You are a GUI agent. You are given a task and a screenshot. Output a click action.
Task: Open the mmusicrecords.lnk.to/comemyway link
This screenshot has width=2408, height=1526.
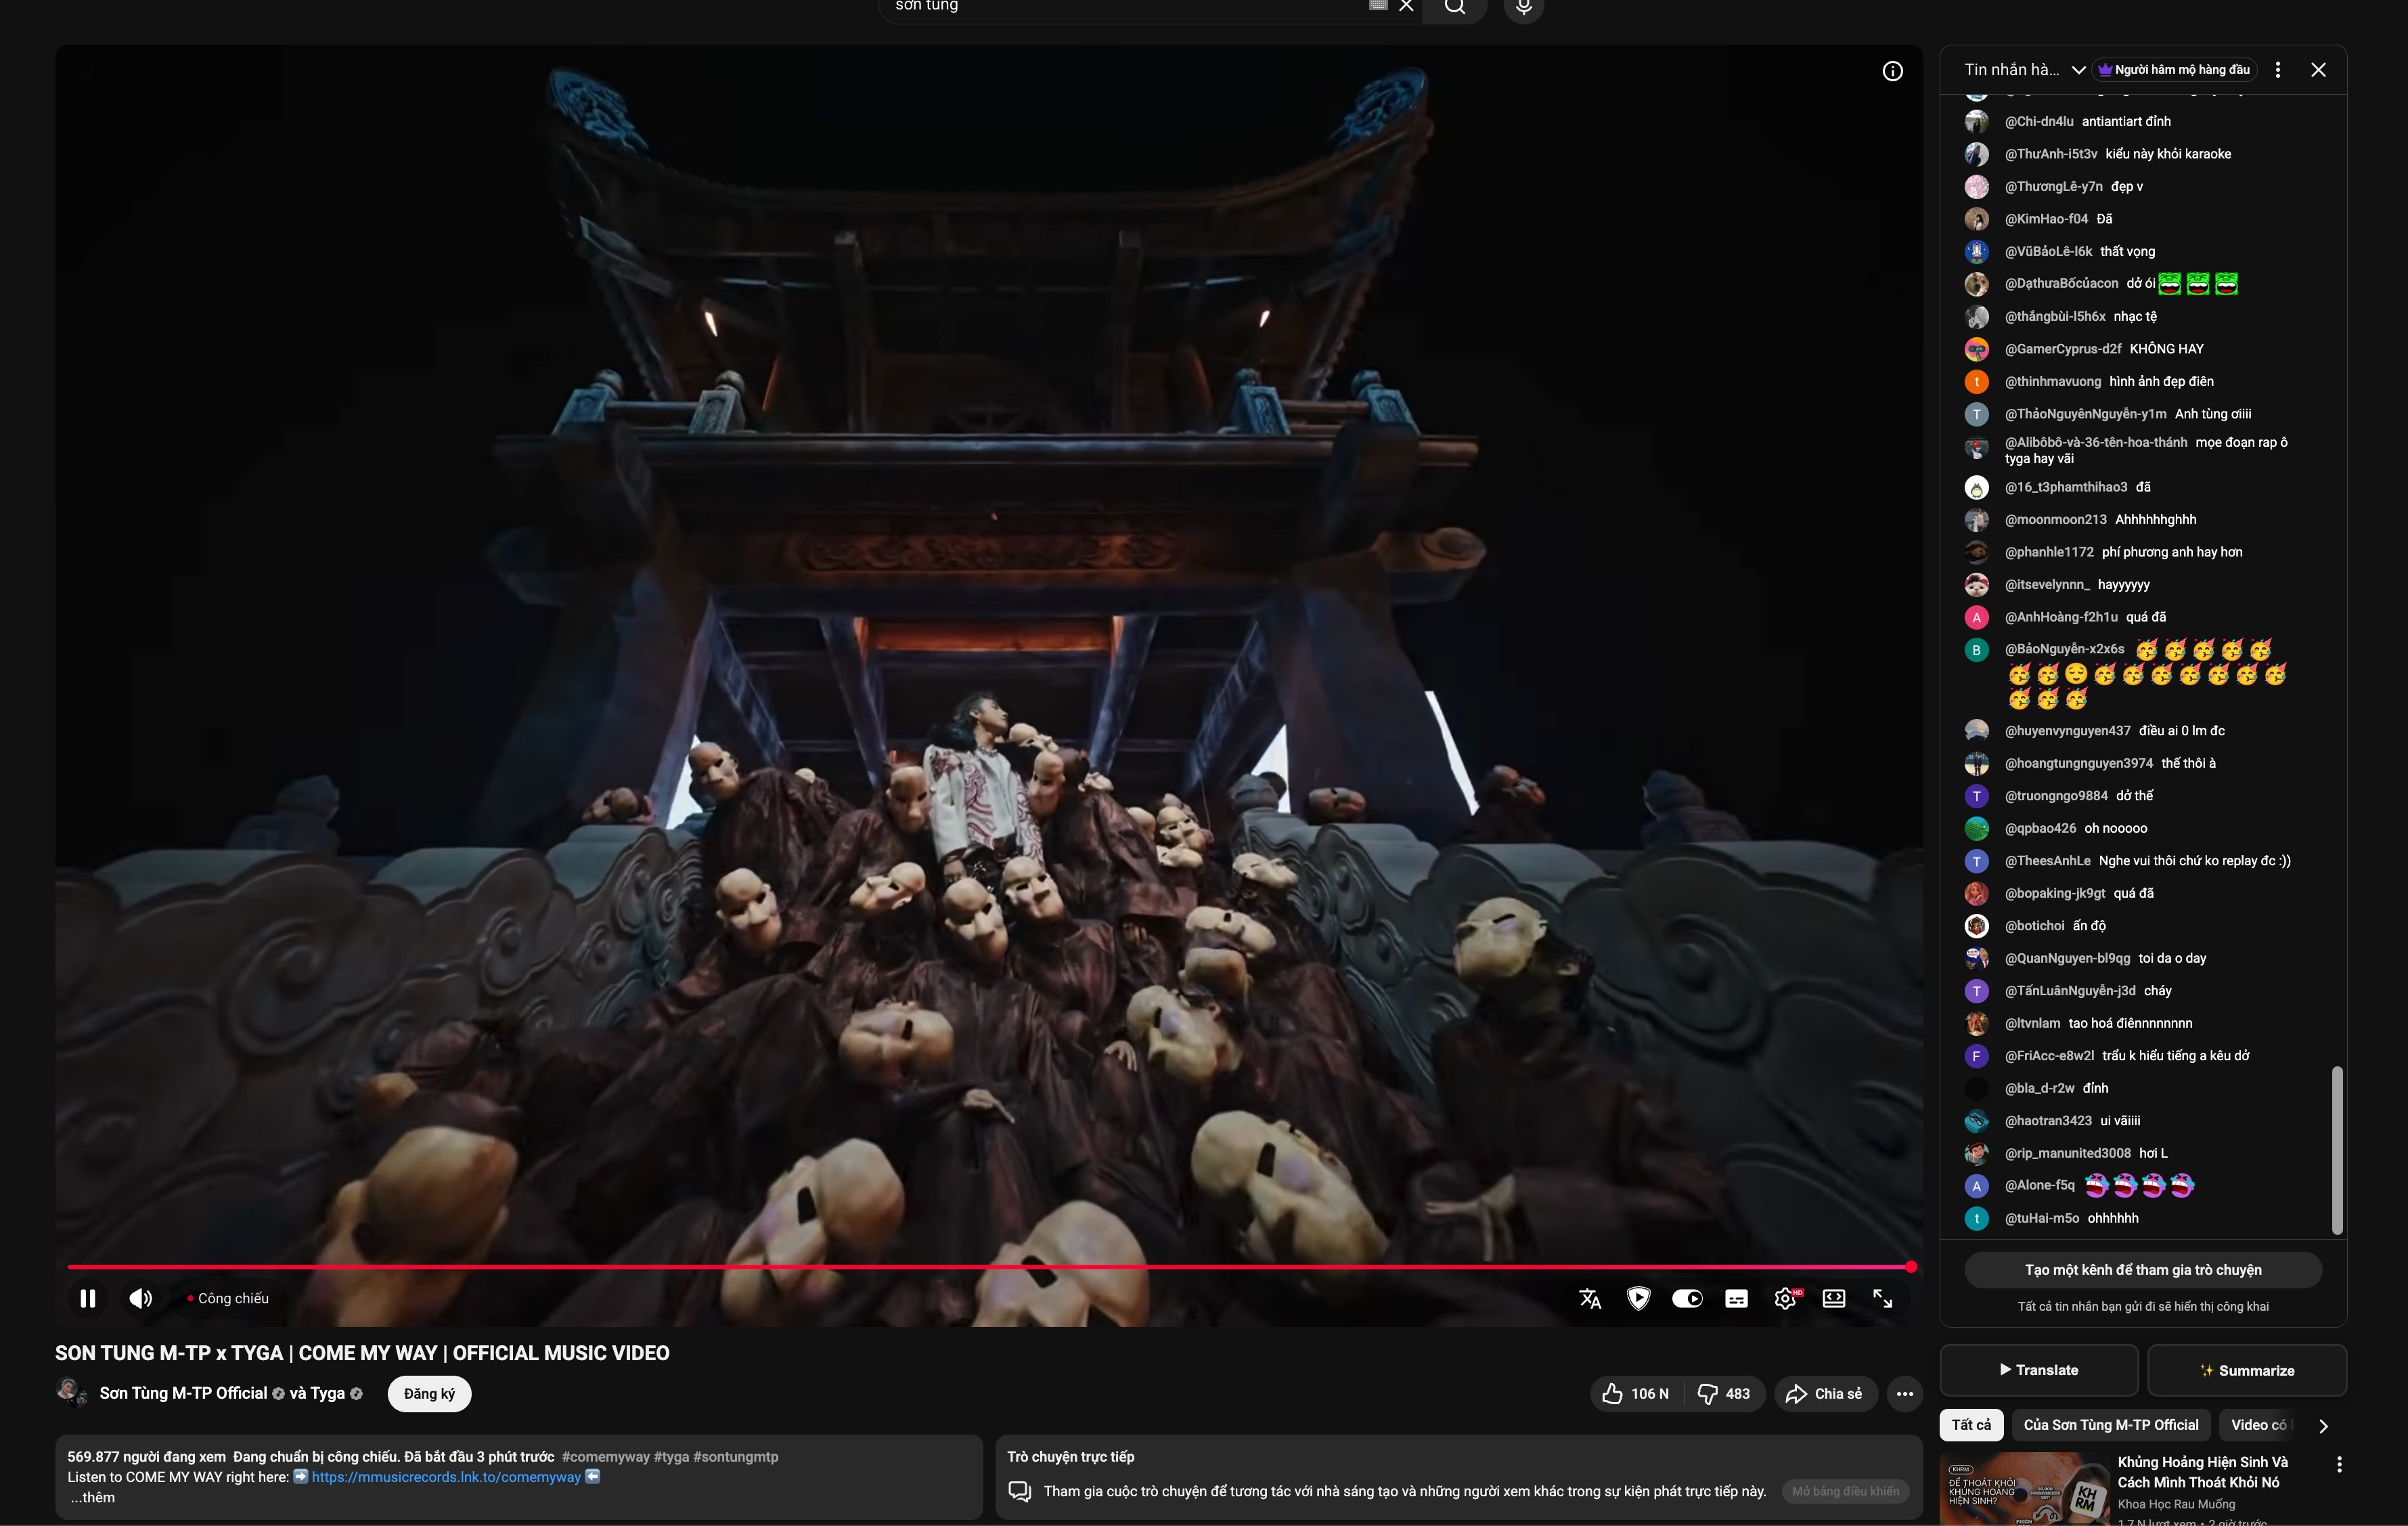coord(446,1477)
